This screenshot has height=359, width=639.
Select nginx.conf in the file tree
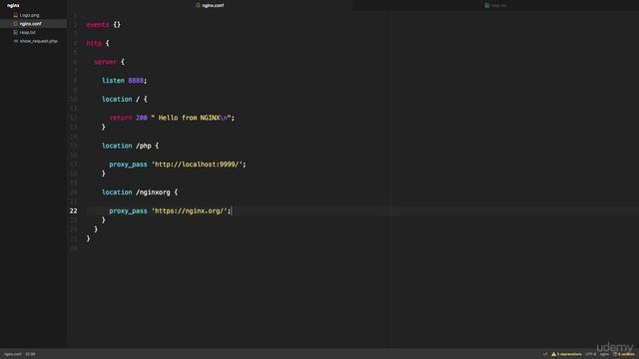pos(31,24)
